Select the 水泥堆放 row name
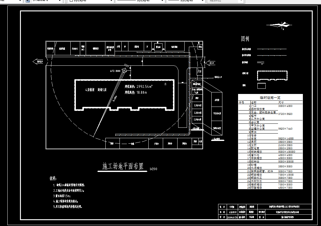 click(x=256, y=168)
